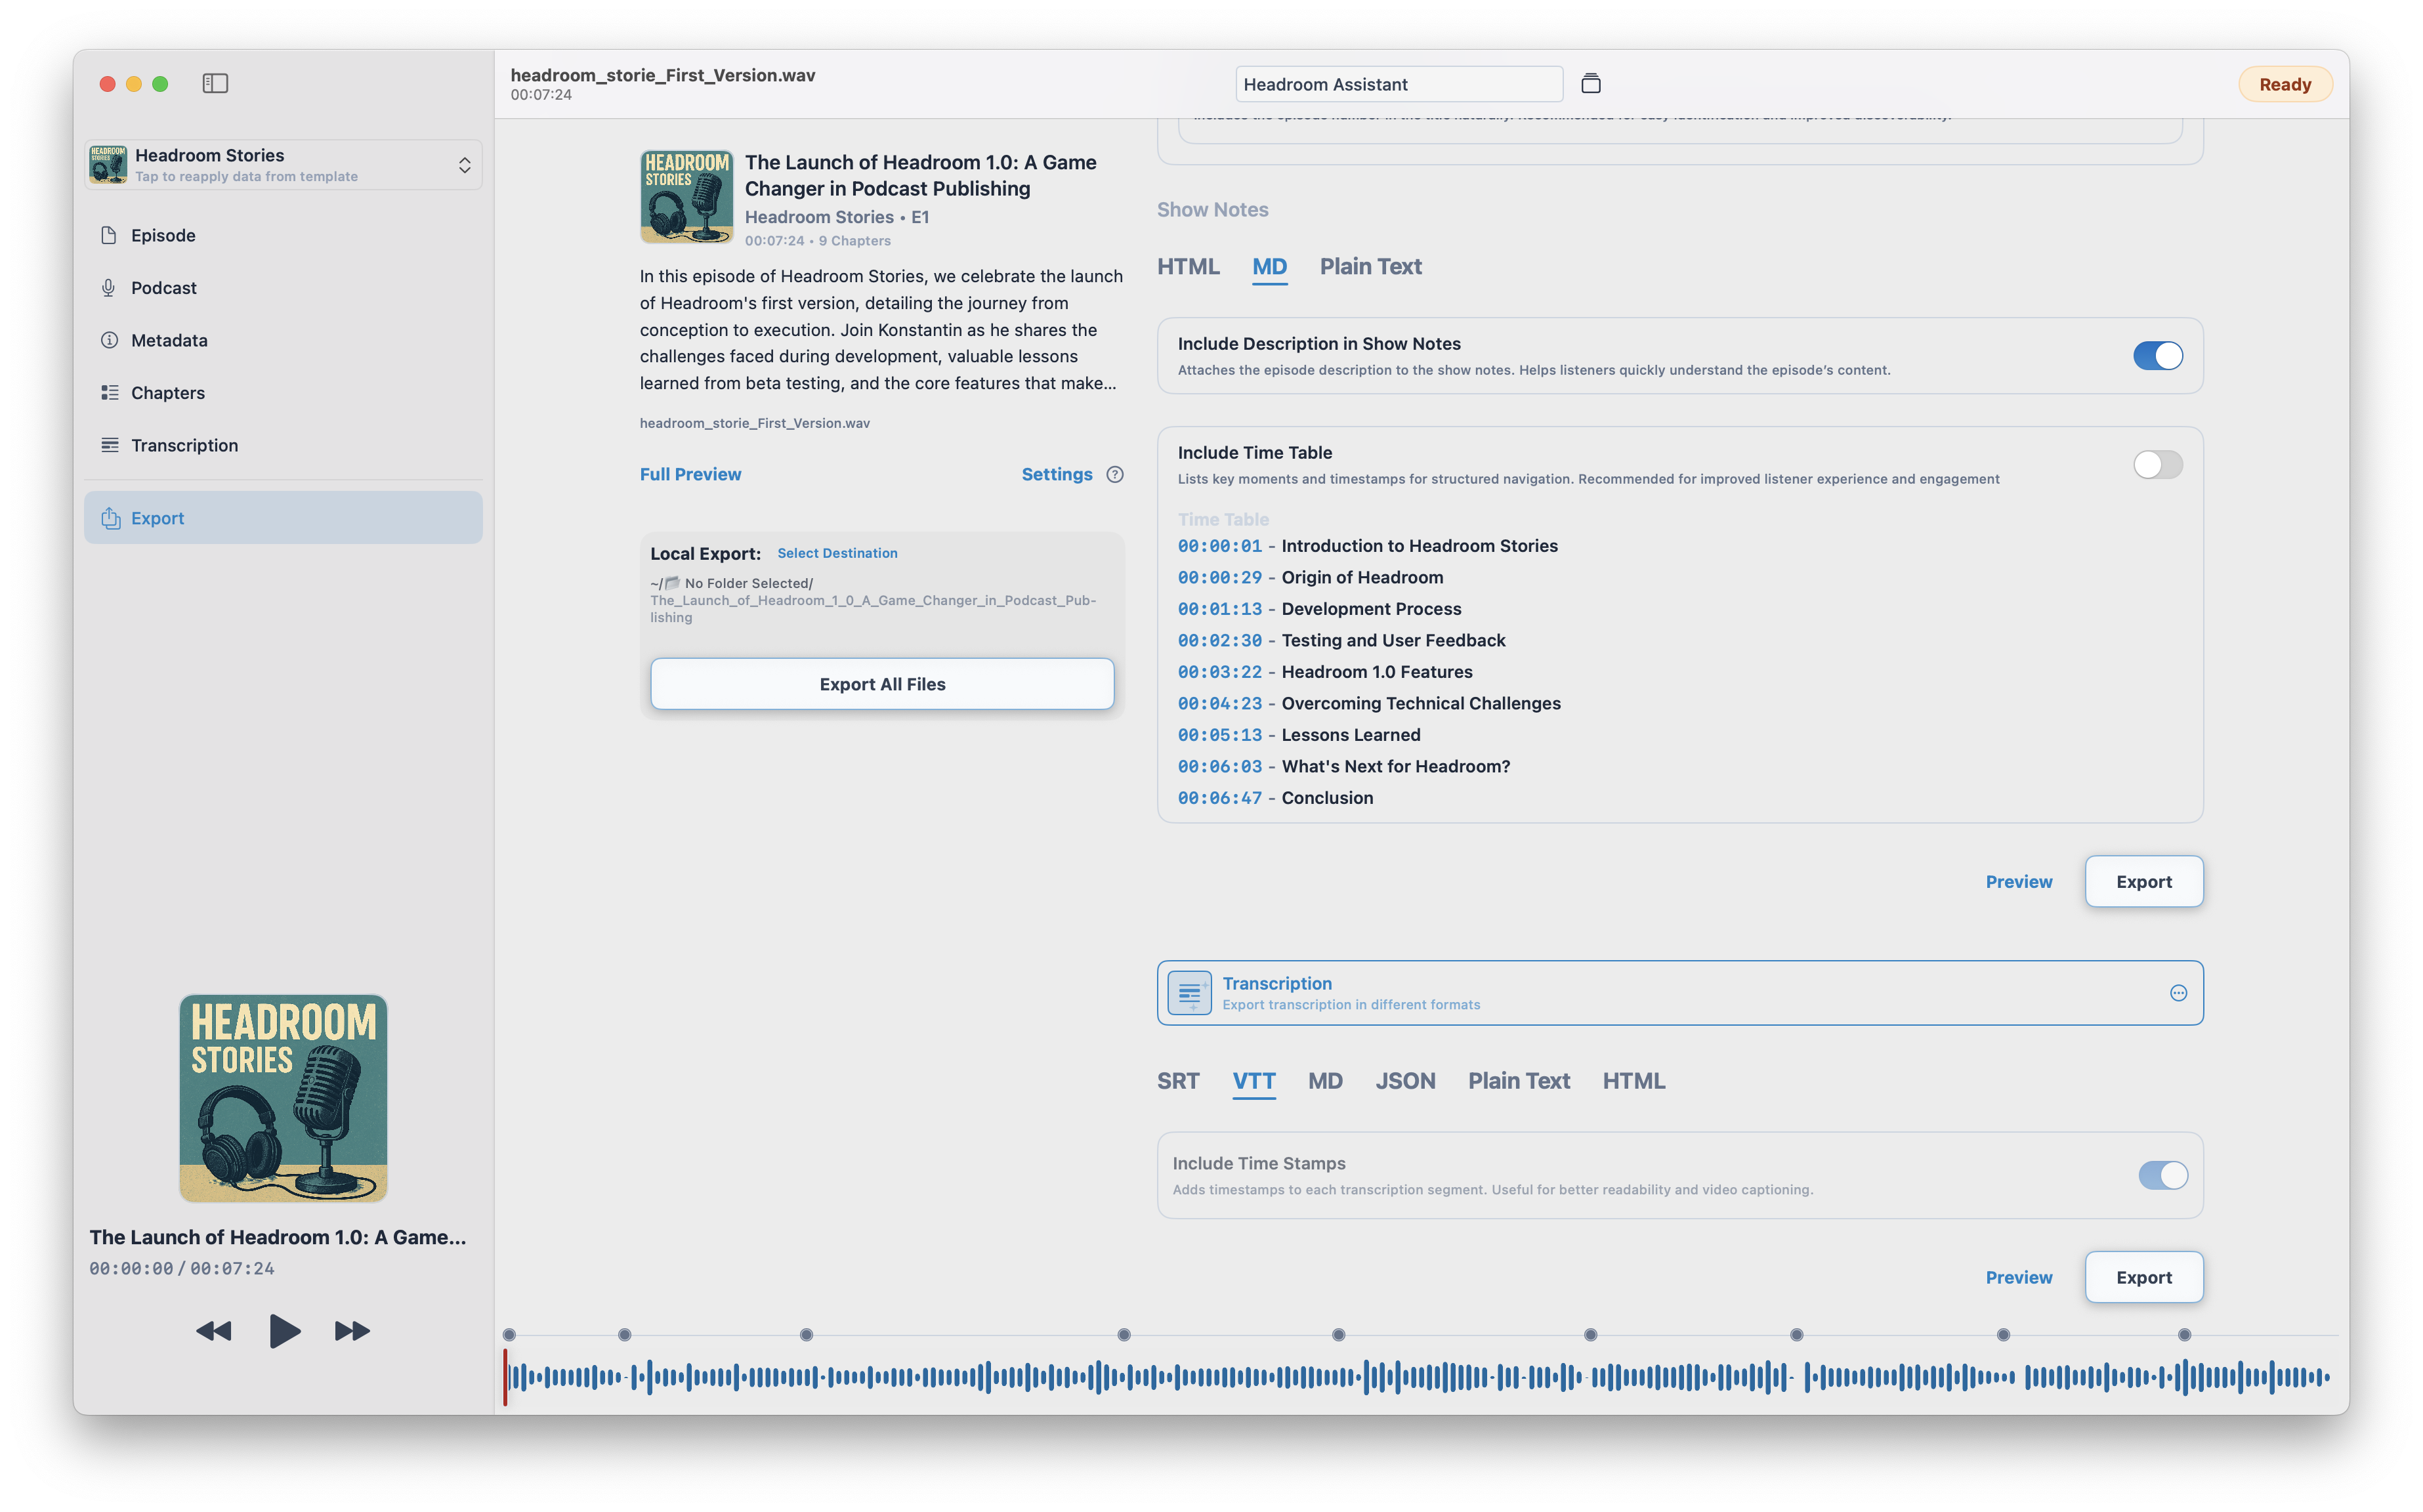Click the copy icon beside Headroom Assistant
This screenshot has height=1512, width=2423.
coord(1590,84)
